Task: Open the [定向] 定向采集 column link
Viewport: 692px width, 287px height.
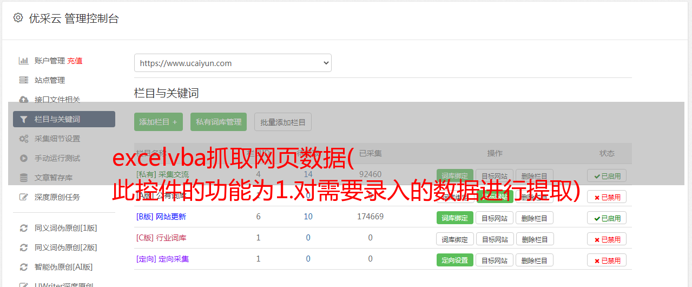Action: tap(163, 259)
